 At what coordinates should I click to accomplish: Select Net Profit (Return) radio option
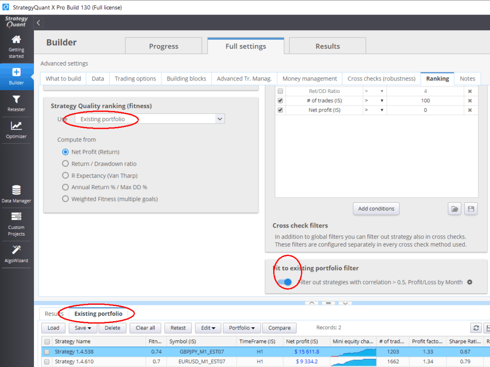point(65,152)
